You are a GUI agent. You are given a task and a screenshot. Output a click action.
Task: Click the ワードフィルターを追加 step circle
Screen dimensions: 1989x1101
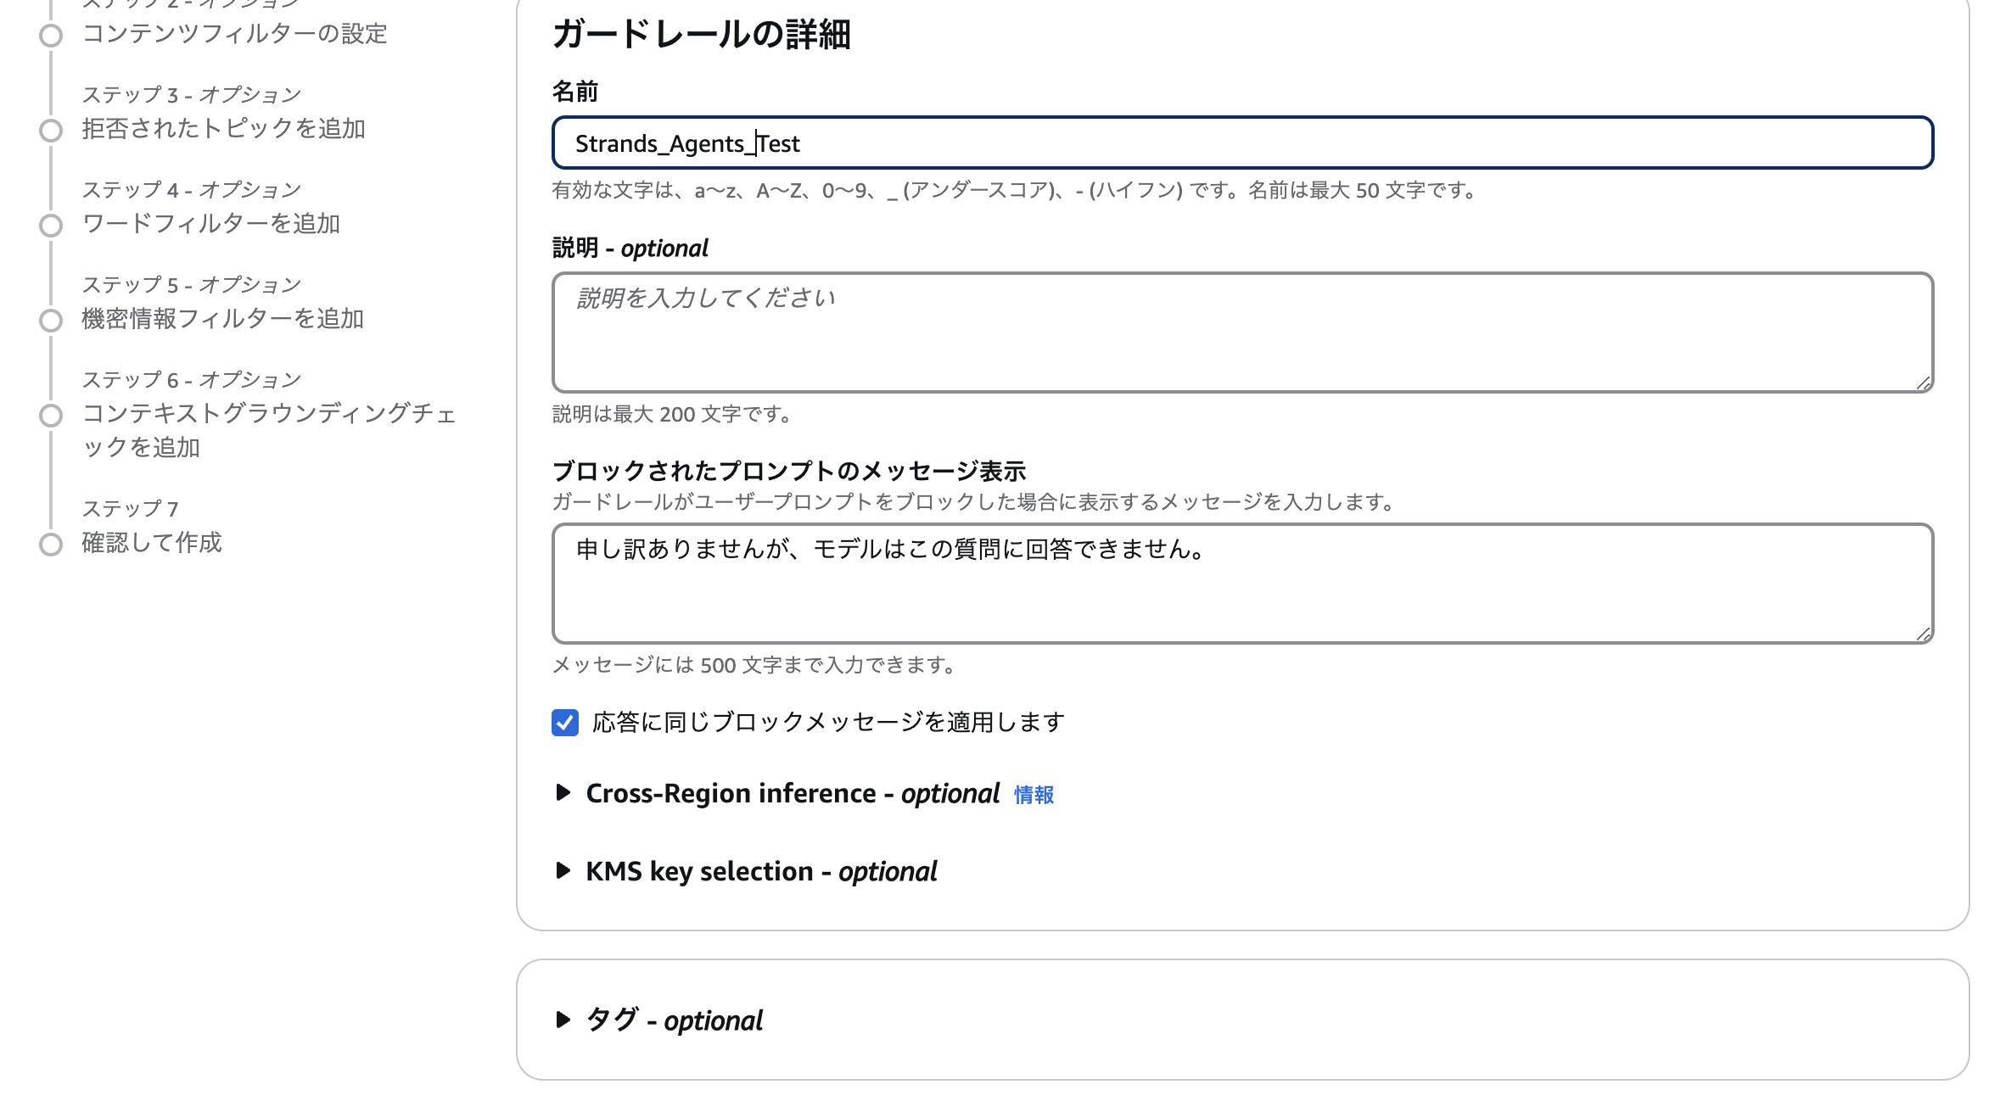[50, 225]
